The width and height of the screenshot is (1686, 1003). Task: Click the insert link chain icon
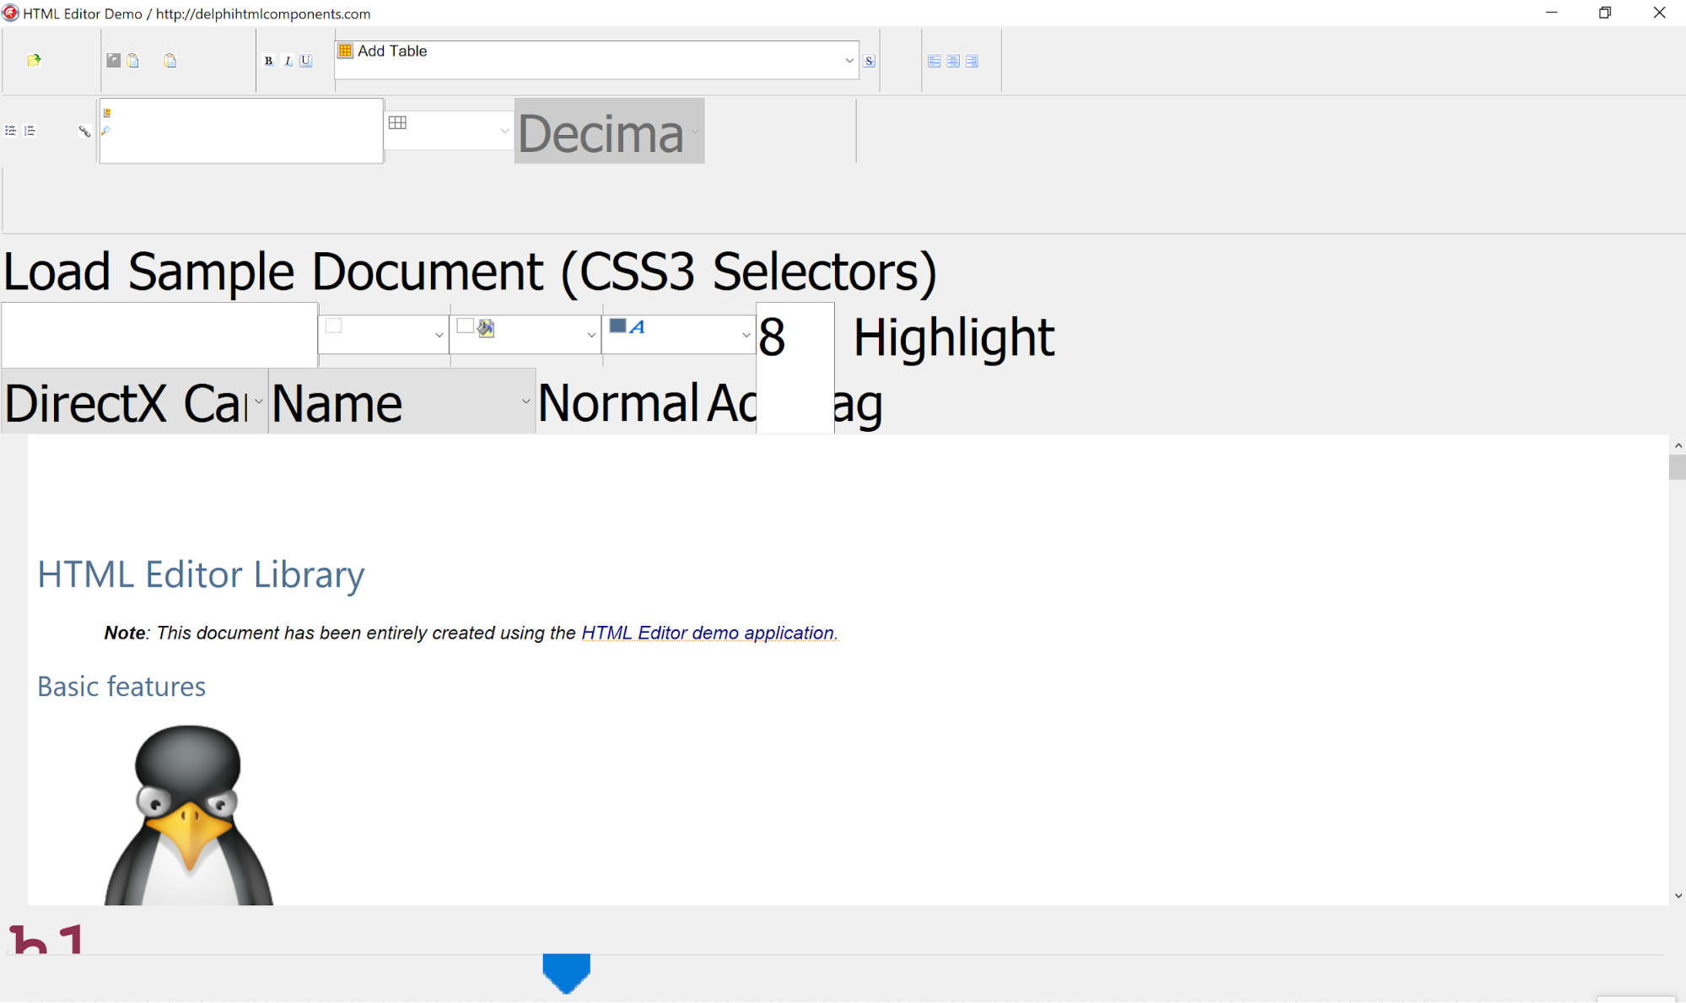(x=84, y=131)
